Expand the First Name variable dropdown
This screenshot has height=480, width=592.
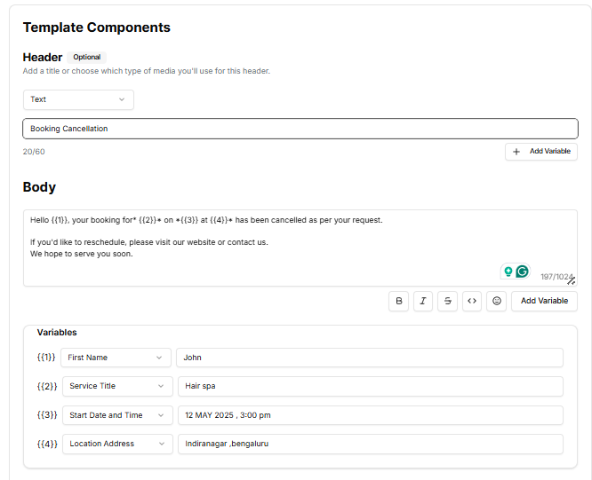tap(116, 358)
